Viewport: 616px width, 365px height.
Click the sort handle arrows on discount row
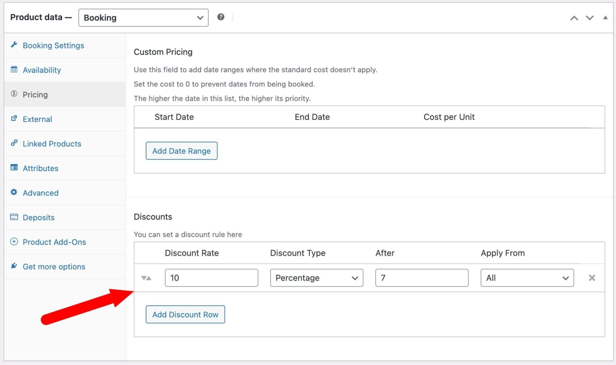point(146,278)
